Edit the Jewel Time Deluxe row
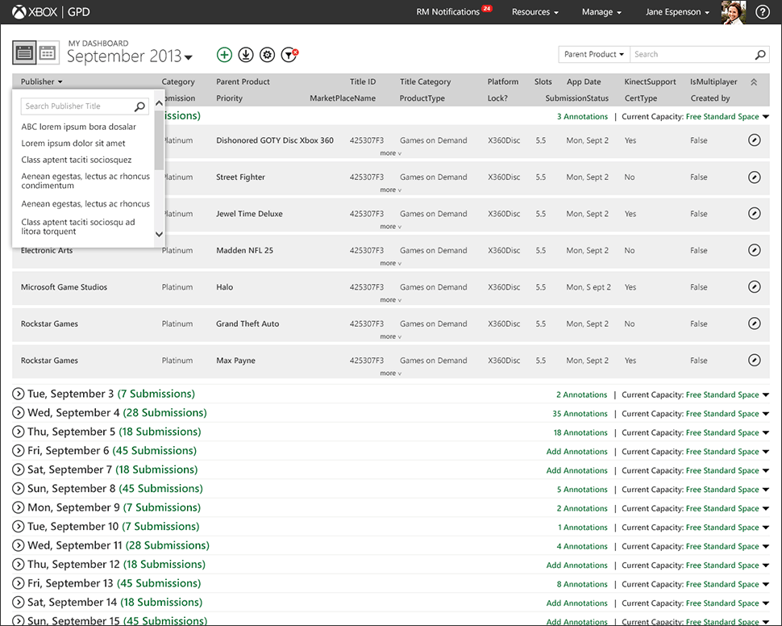The image size is (782, 626). point(755,214)
